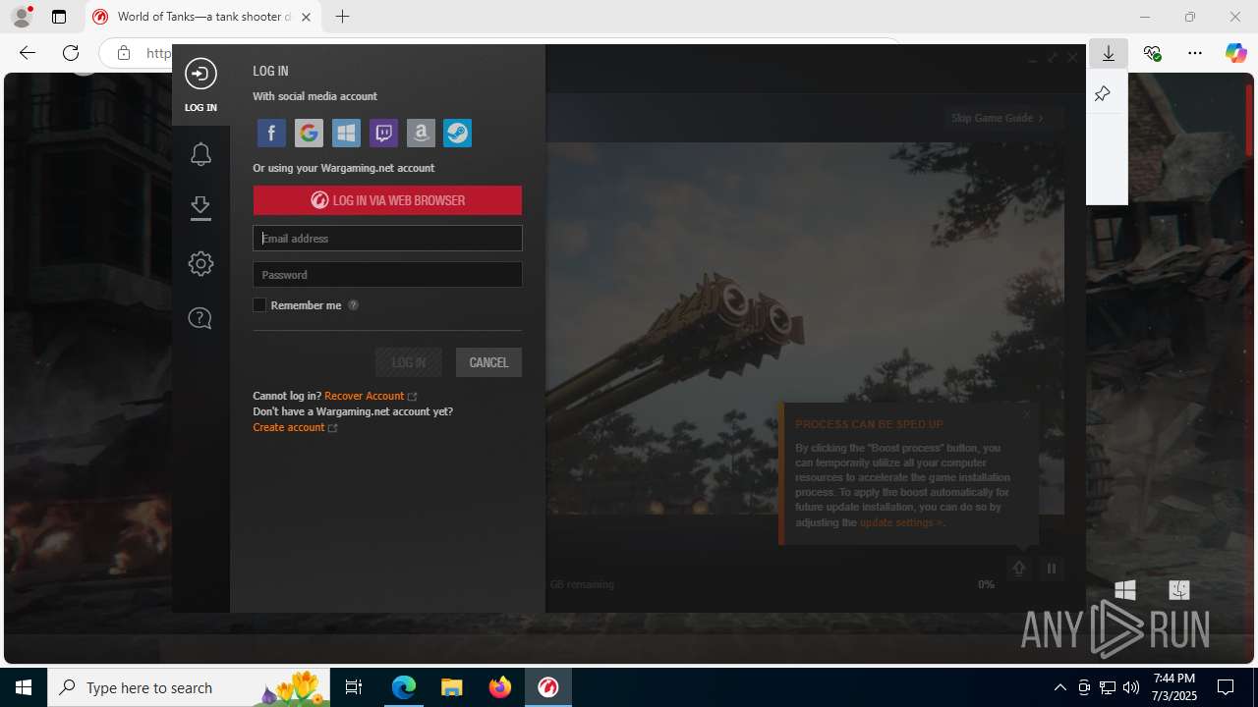Viewport: 1258px width, 707px height.
Task: Open File Explorer from taskbar
Action: pos(451,687)
